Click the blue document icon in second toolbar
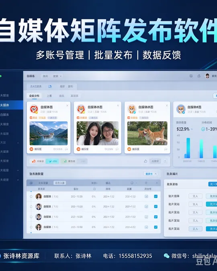 pyautogui.click(x=50, y=86)
